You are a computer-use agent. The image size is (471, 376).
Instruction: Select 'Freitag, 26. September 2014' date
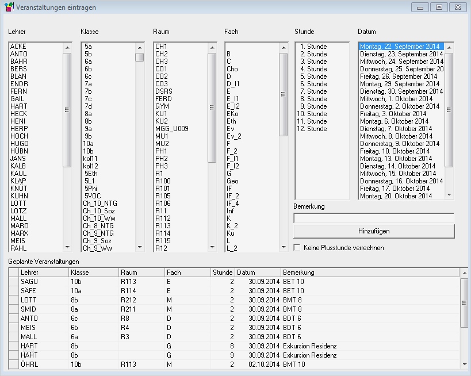399,76
